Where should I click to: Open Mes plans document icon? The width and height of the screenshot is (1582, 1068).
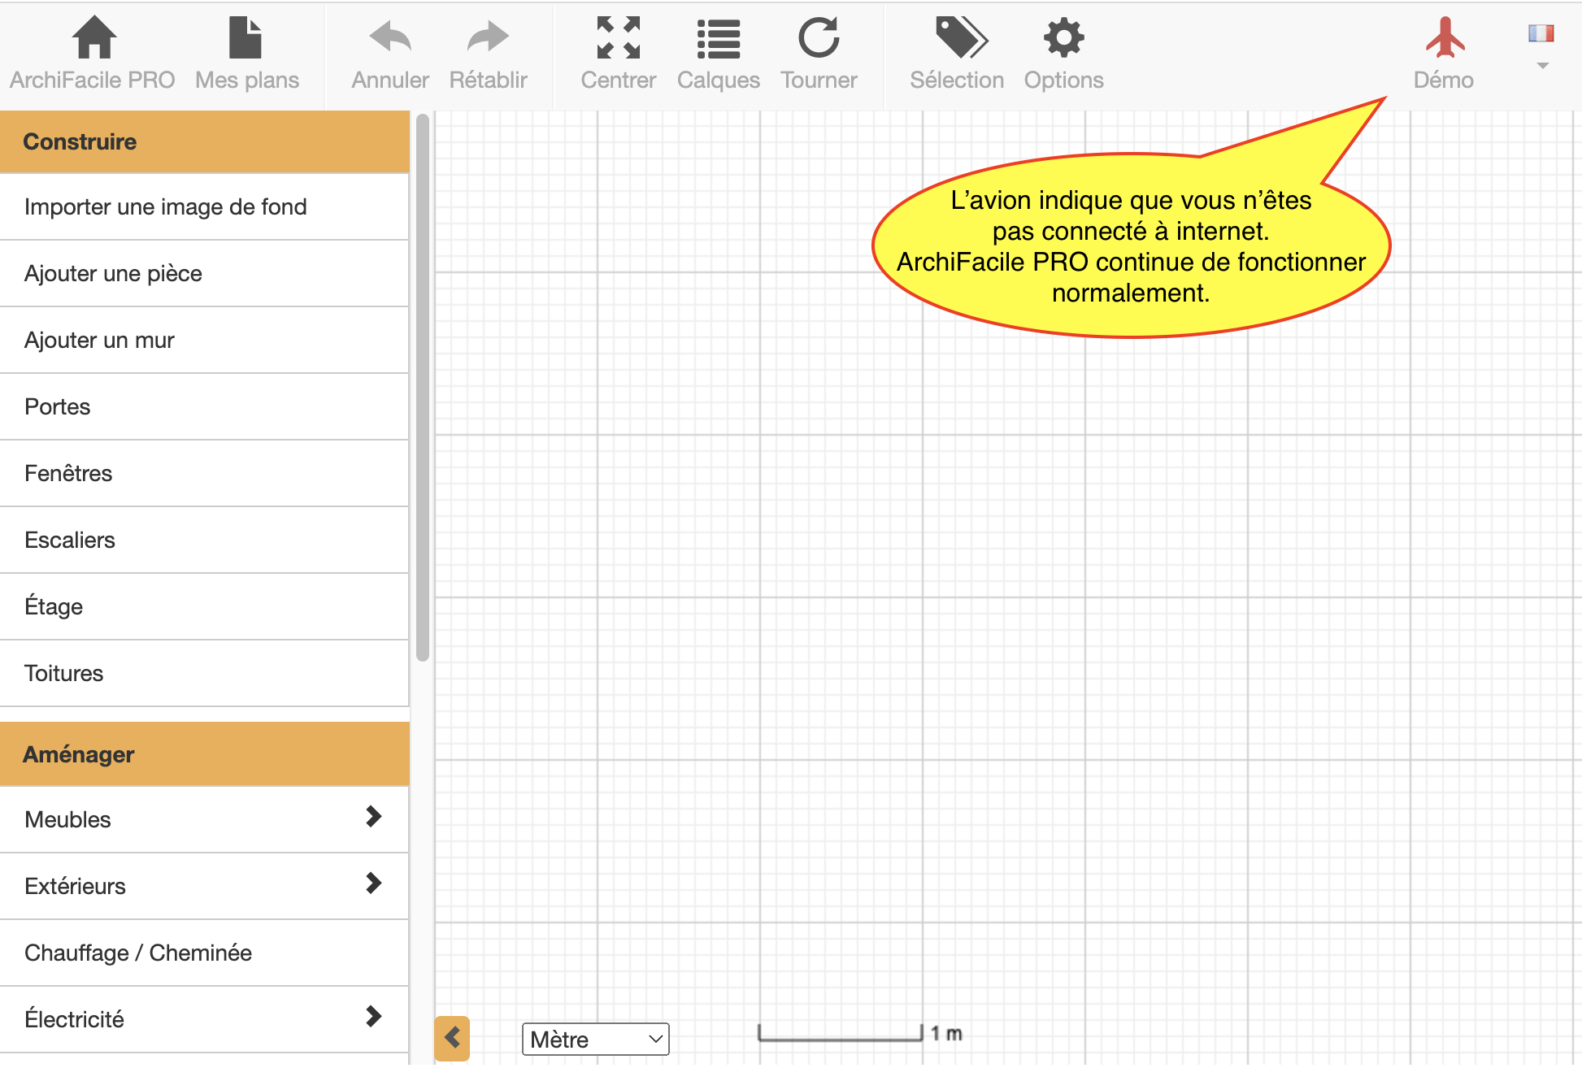tap(245, 38)
